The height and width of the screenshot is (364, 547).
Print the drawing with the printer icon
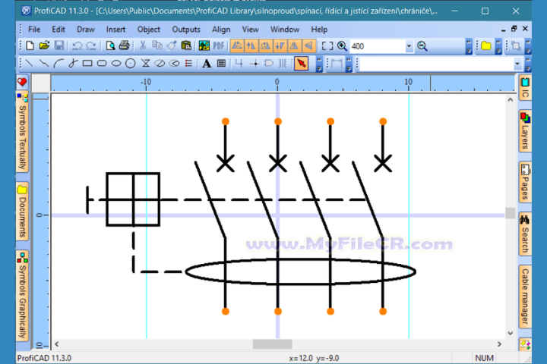pos(124,45)
